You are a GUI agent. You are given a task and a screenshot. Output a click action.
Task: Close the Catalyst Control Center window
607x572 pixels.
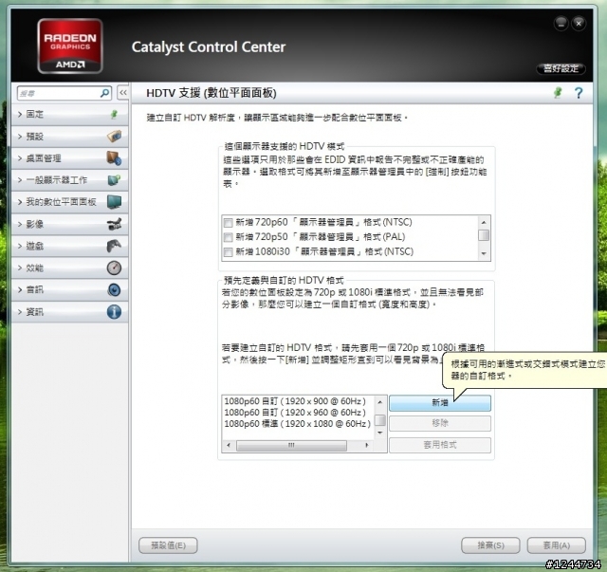[x=579, y=24]
